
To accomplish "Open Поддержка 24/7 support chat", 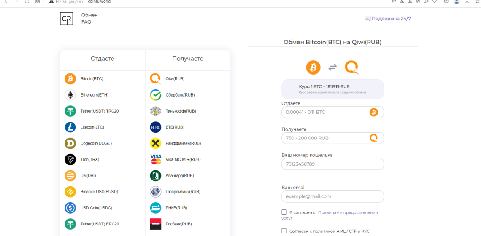I will (387, 19).
